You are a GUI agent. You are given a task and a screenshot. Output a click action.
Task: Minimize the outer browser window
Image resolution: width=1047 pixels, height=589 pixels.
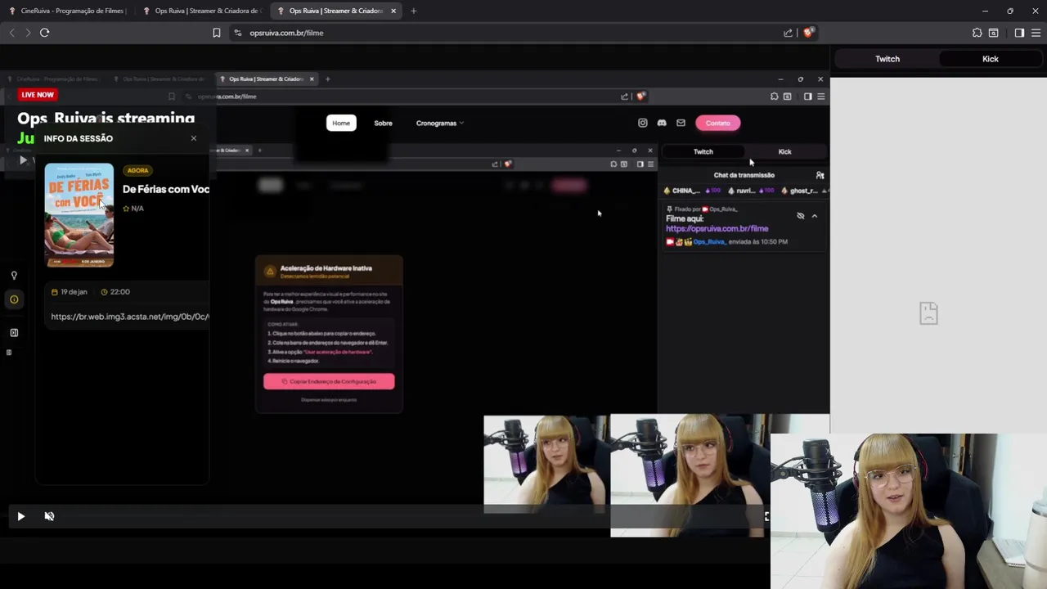(x=985, y=11)
